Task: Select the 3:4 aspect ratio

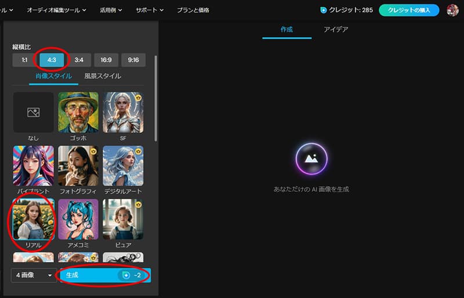Action: [x=79, y=60]
